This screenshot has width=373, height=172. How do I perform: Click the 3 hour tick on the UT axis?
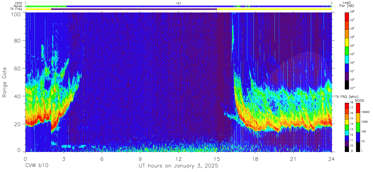point(64,159)
